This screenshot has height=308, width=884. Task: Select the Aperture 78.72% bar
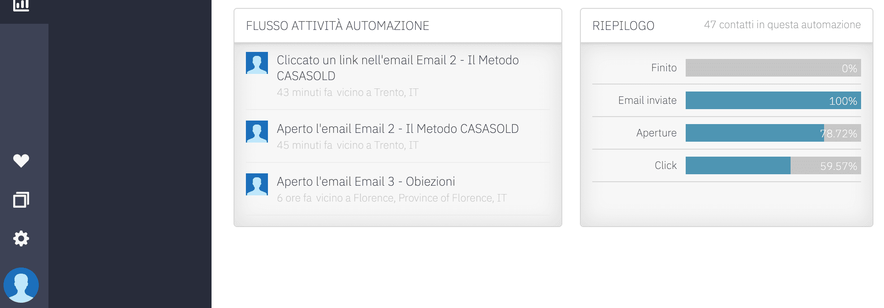(x=773, y=133)
